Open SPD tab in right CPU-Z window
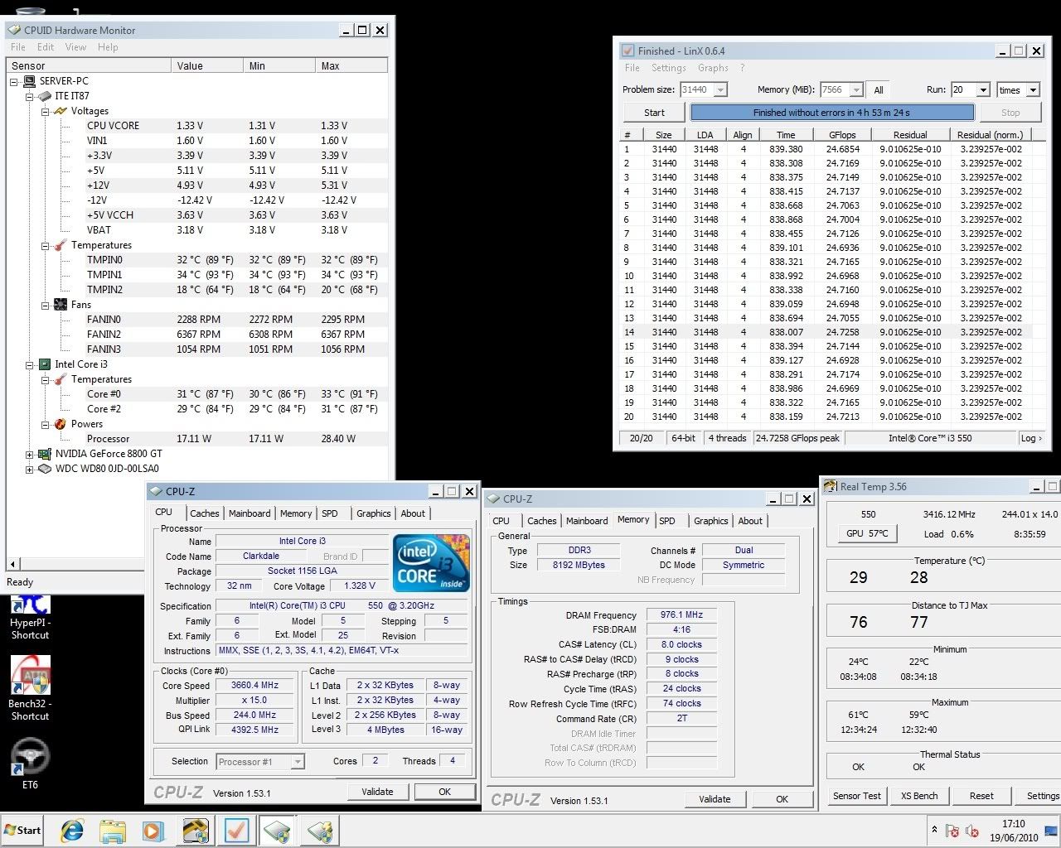The width and height of the screenshot is (1061, 848). tap(667, 521)
